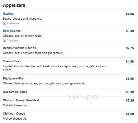Click the $6.99 Big Quesadilla price

130,79
